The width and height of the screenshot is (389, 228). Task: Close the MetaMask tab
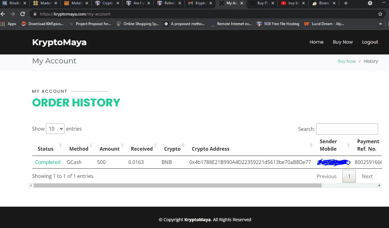coord(86,3)
